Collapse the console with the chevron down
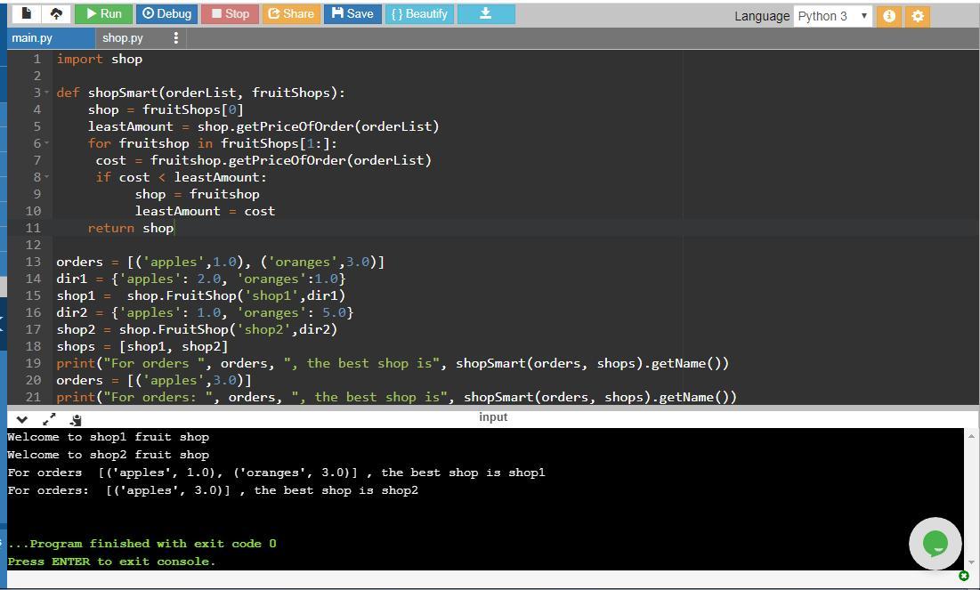The width and height of the screenshot is (980, 590). click(x=22, y=419)
